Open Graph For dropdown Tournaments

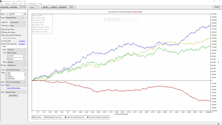click(18, 22)
